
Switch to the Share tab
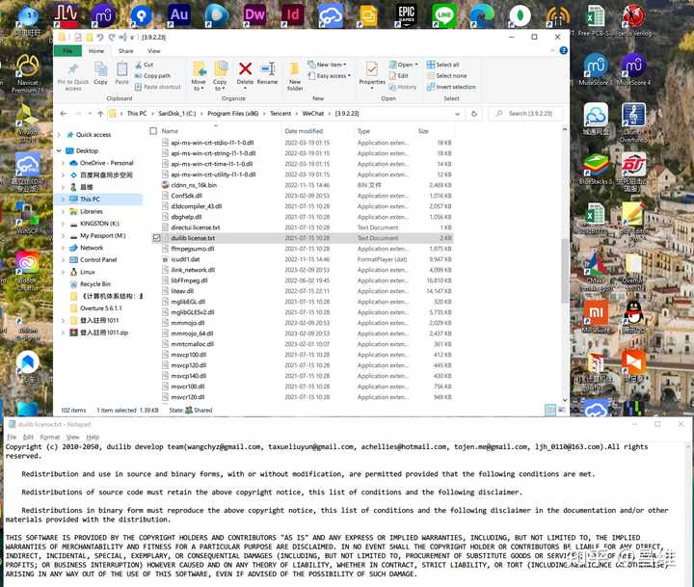(x=125, y=51)
